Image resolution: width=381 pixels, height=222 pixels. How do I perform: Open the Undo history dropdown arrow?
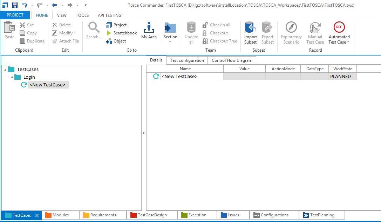[32, 5]
